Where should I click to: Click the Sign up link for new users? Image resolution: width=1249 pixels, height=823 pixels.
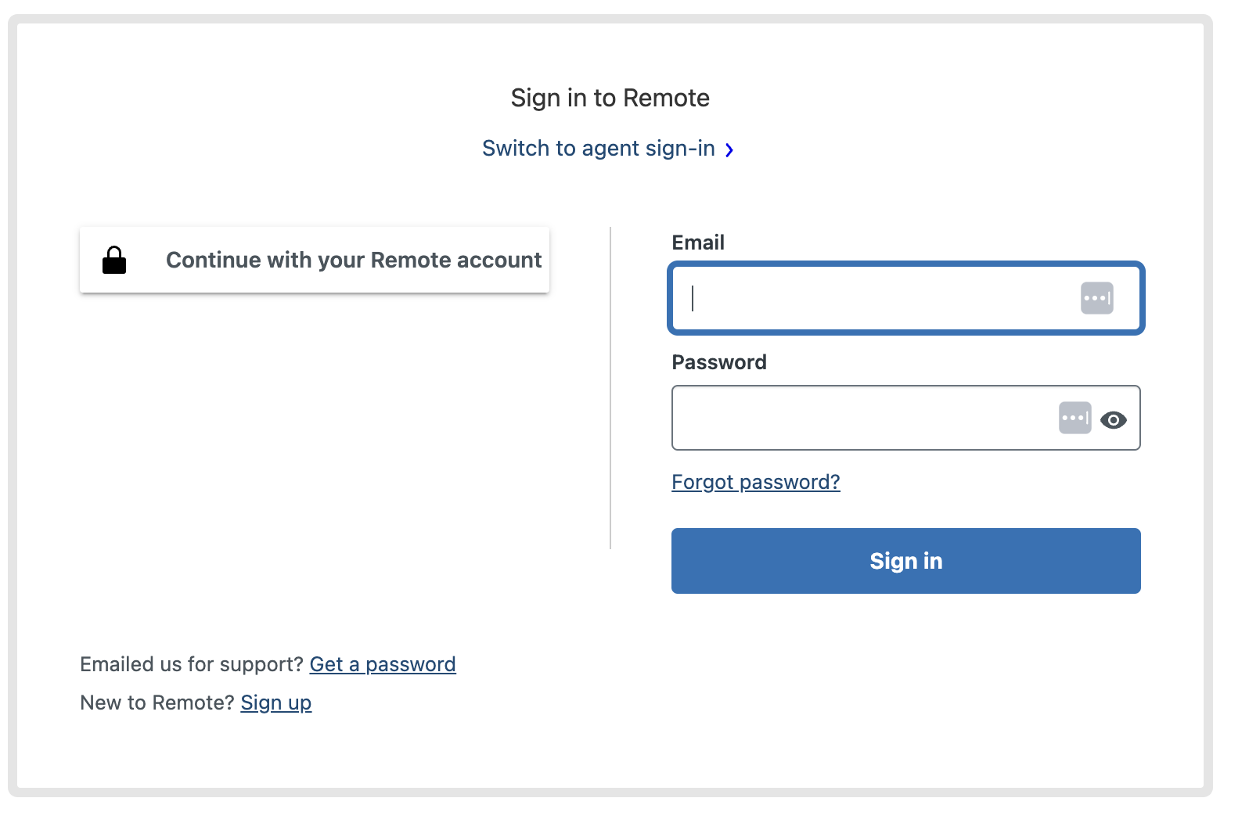point(275,703)
